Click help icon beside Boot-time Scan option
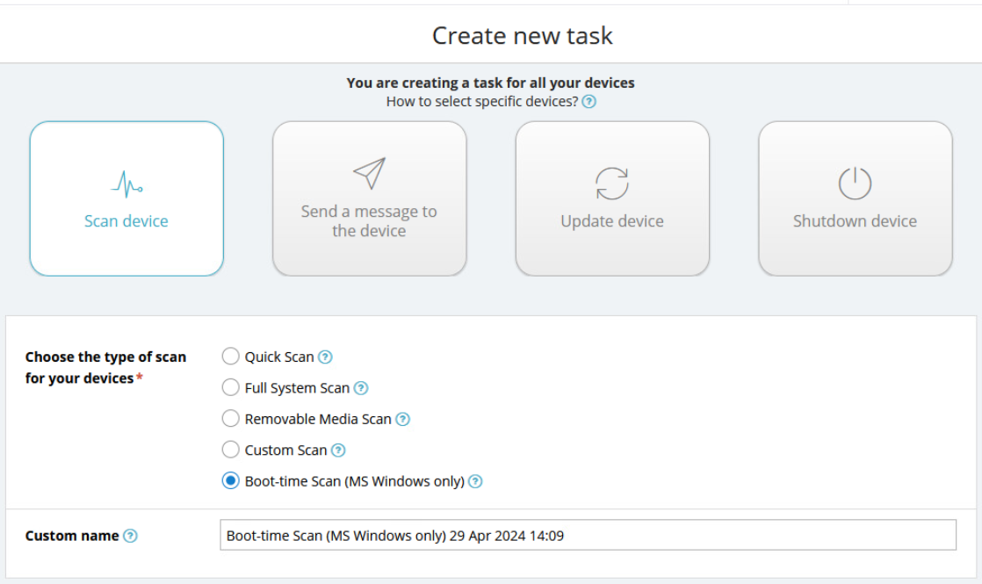 [475, 481]
